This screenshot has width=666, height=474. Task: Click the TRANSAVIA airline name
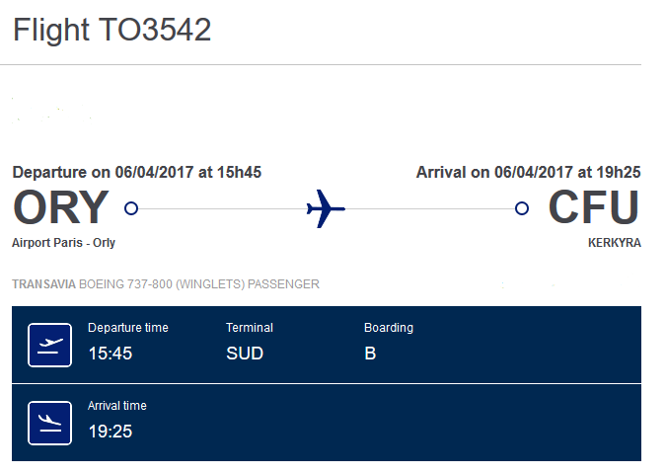(43, 284)
